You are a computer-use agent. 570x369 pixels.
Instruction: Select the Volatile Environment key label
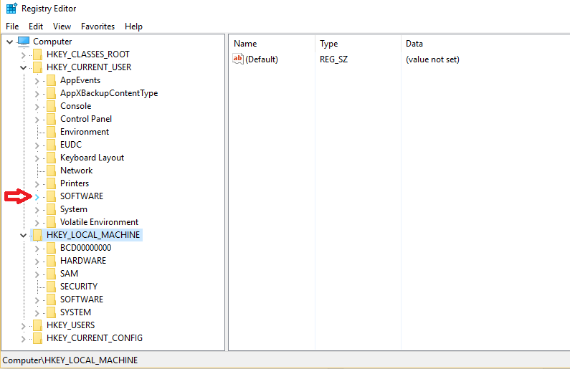[x=99, y=222]
